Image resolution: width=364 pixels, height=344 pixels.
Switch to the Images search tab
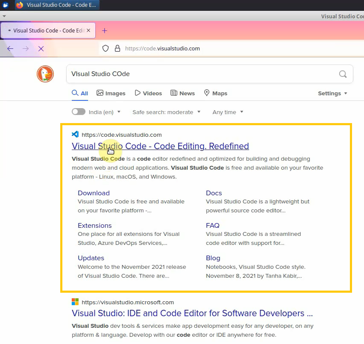[x=111, y=93]
